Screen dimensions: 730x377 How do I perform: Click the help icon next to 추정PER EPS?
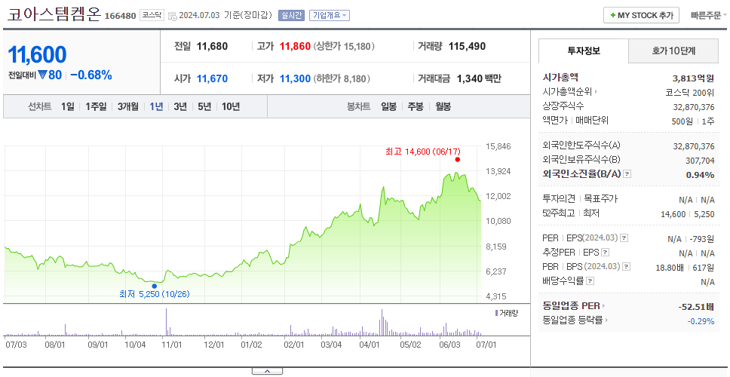pyautogui.click(x=605, y=253)
